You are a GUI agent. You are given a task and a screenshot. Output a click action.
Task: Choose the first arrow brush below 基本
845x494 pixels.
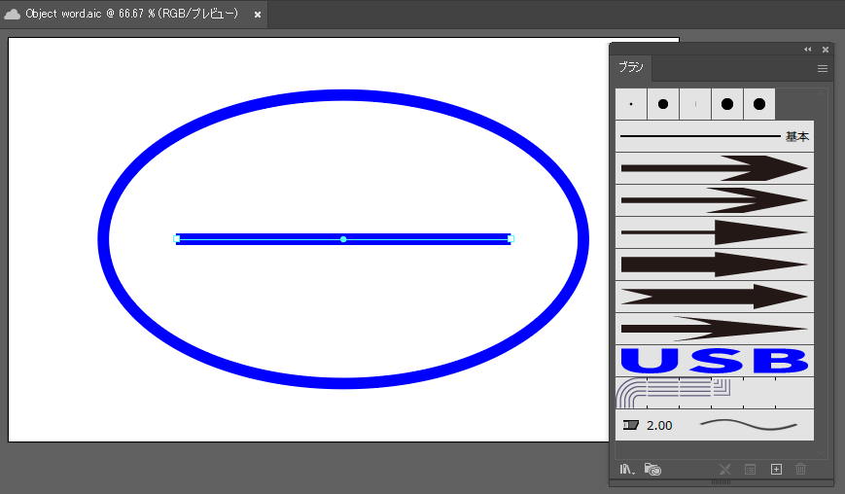click(715, 168)
